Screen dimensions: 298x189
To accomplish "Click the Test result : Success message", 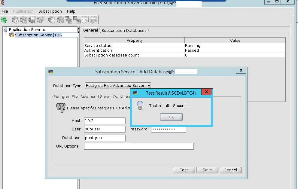I will pos(169,106).
